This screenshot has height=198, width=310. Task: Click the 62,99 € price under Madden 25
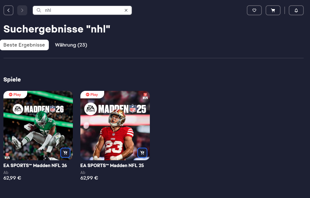click(89, 178)
